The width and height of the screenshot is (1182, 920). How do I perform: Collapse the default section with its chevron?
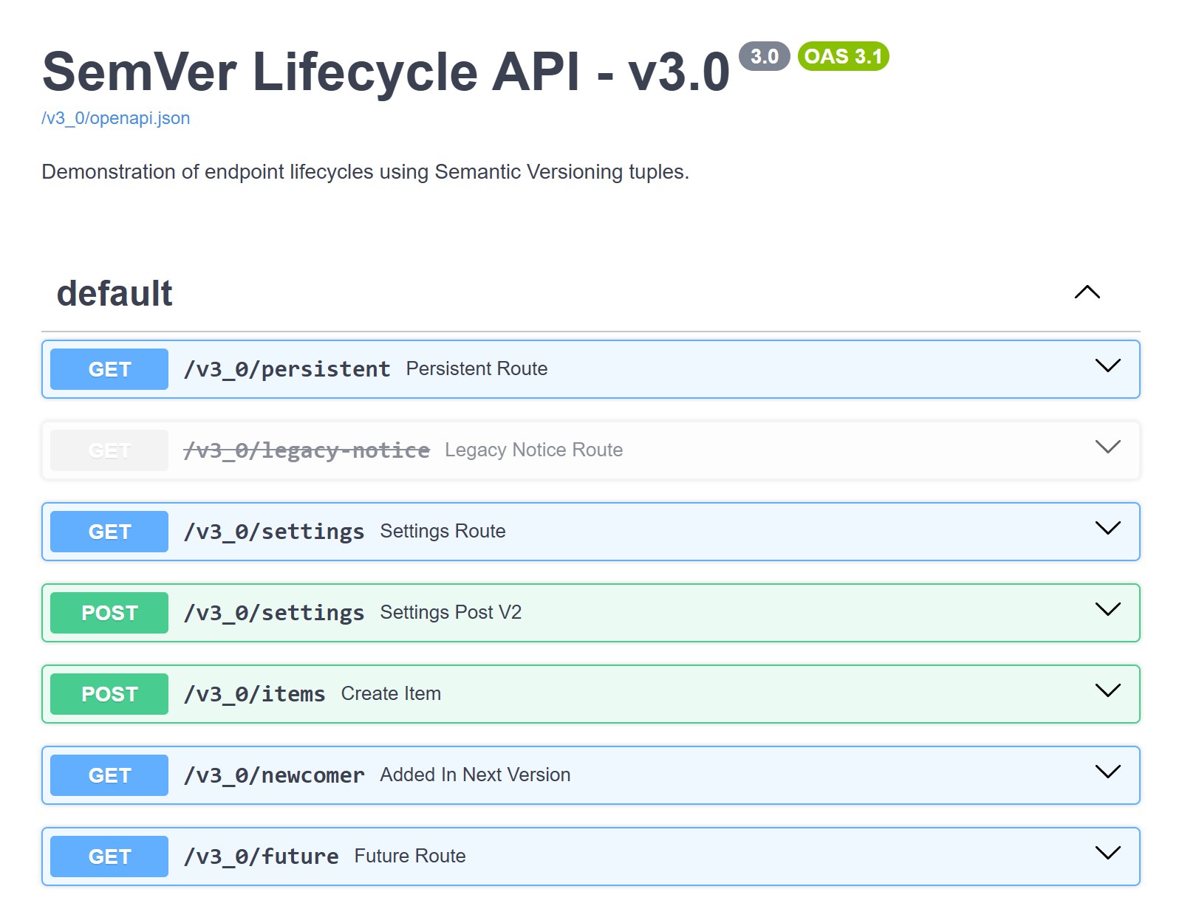click(1087, 292)
